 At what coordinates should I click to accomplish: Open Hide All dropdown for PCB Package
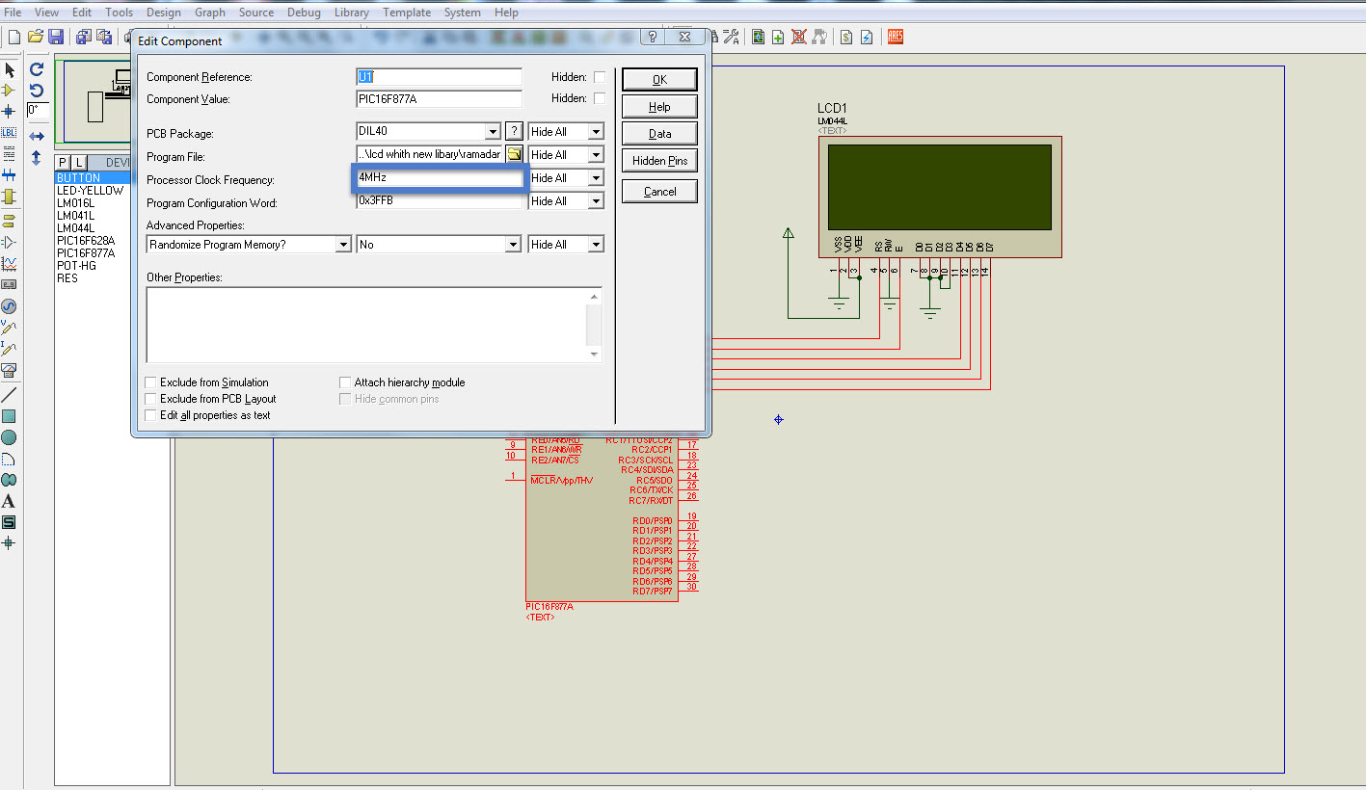[x=596, y=132]
